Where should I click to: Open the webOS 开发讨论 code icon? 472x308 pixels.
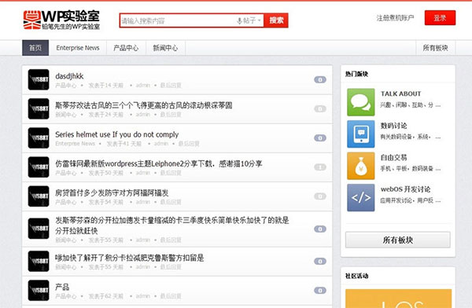tap(360, 198)
